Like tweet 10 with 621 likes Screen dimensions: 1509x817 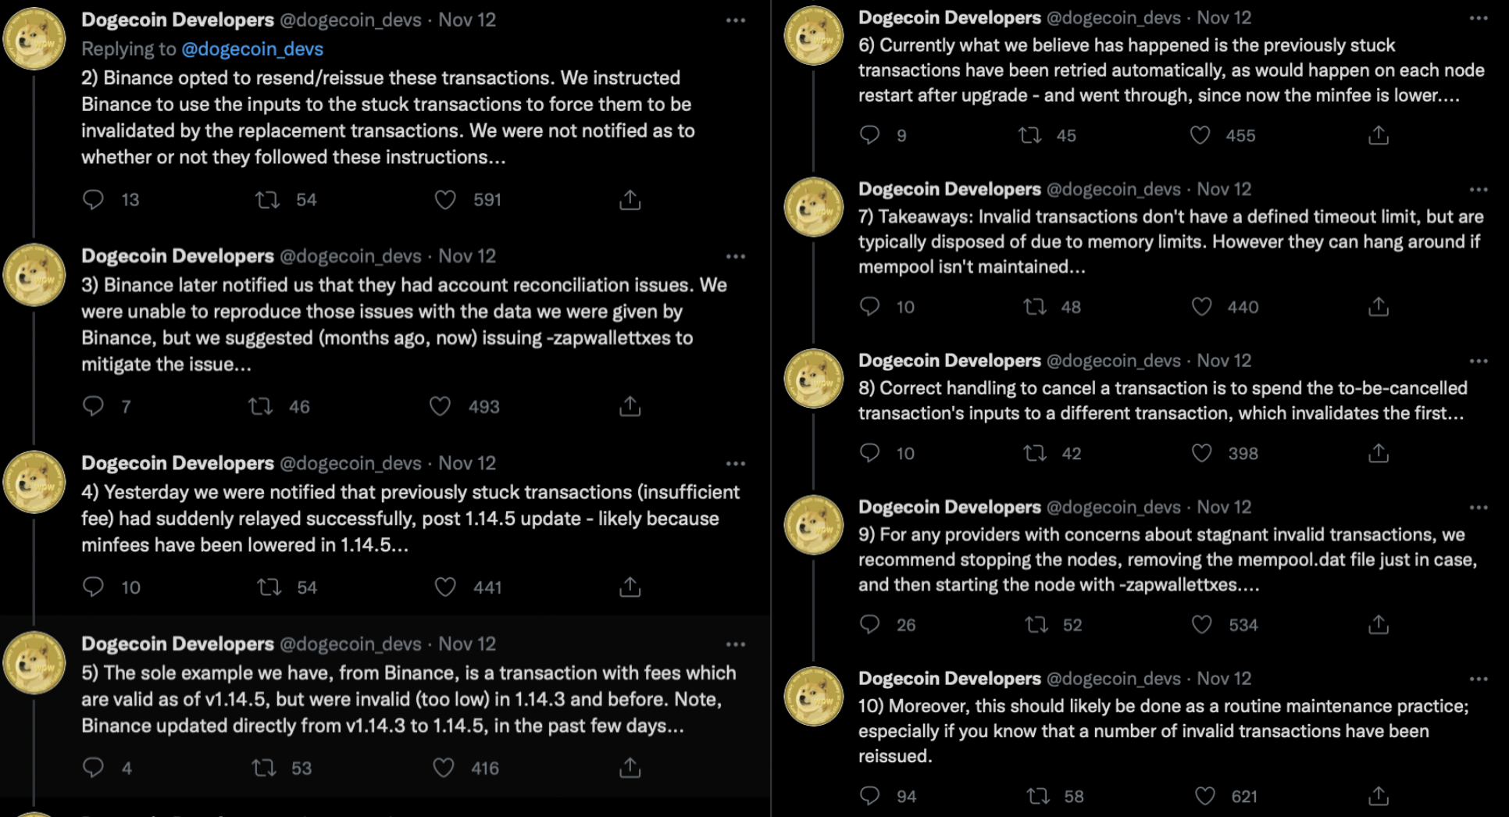coord(1204,796)
